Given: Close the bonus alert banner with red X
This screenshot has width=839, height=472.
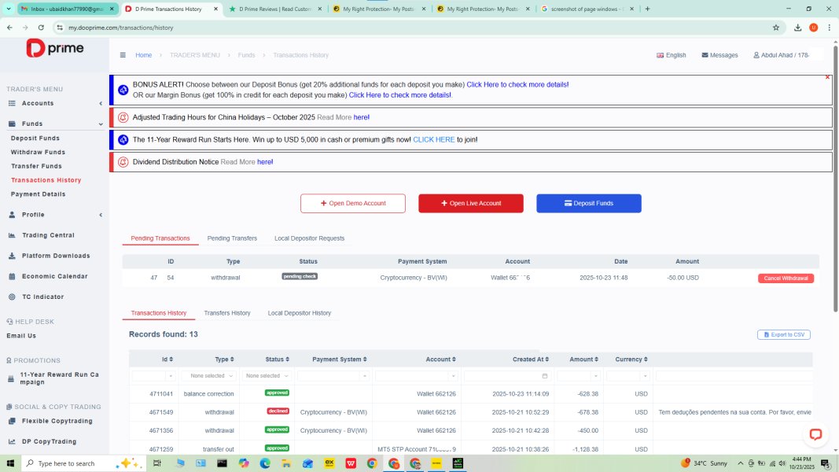Looking at the screenshot, I should tap(827, 77).
